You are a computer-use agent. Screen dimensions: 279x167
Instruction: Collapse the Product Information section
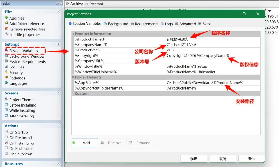click(x=73, y=34)
